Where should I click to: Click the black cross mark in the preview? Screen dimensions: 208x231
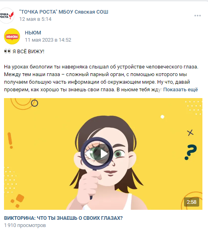coord(190,133)
